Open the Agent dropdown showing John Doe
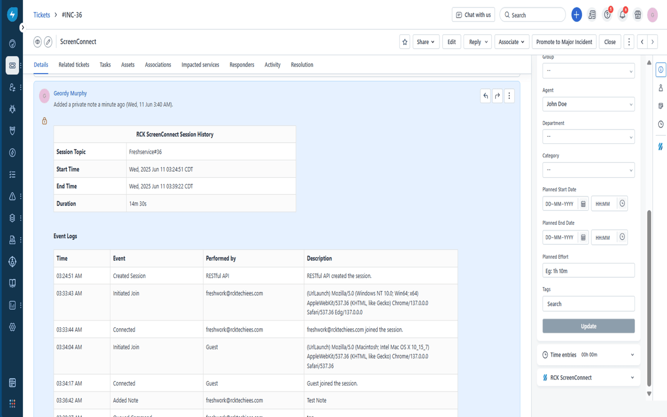 [x=589, y=104]
